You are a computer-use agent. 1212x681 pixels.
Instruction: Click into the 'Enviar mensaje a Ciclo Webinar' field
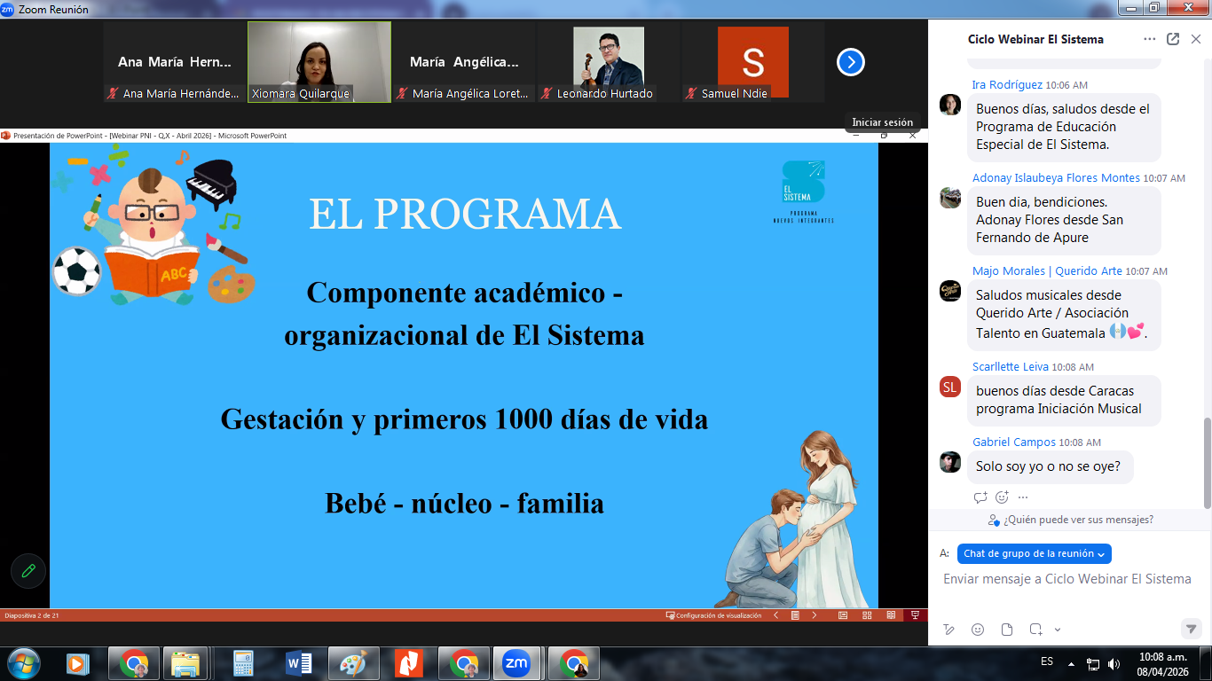[x=1066, y=579]
